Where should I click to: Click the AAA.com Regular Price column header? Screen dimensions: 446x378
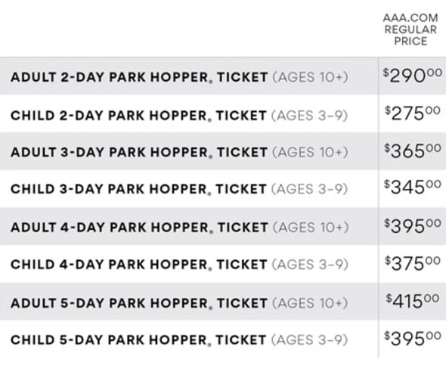(x=410, y=29)
